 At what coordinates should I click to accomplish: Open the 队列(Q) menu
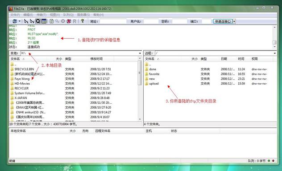(x=68, y=15)
